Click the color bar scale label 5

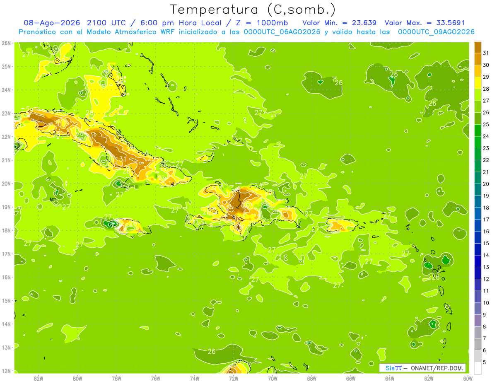(x=485, y=362)
